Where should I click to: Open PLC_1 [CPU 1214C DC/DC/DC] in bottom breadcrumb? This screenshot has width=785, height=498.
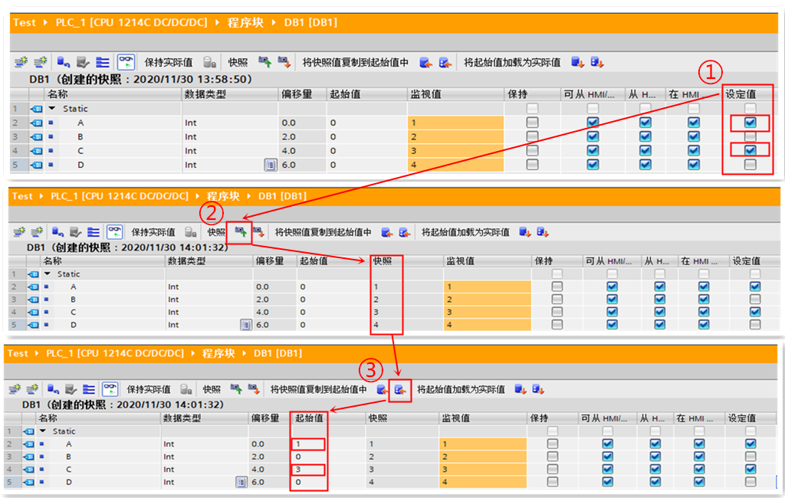pos(115,353)
